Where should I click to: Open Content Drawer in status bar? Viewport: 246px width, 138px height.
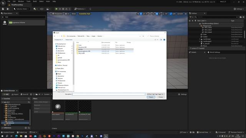pyautogui.click(x=7, y=132)
